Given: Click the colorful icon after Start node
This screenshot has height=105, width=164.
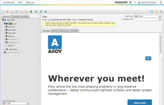Looking at the screenshot, I should click(16, 24).
